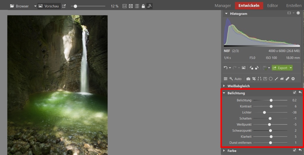Click the fit-to-screen zoom icon
This screenshot has width=304, height=155.
pyautogui.click(x=131, y=6)
